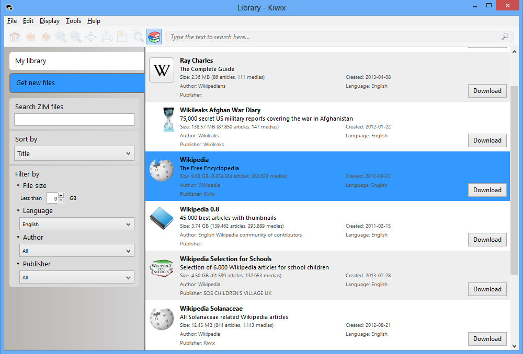Toggle fullscreen with the arrows icon
The image size is (523, 354).
(90, 37)
